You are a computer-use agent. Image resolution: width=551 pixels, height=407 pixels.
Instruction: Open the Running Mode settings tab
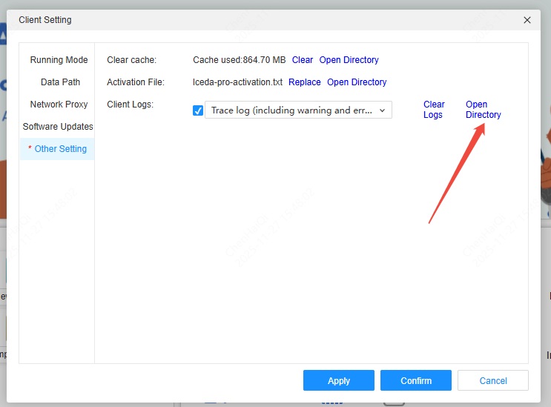point(59,60)
